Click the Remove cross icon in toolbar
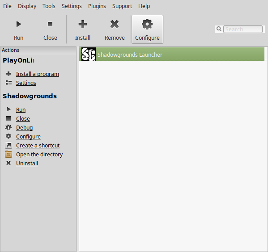 click(x=115, y=24)
